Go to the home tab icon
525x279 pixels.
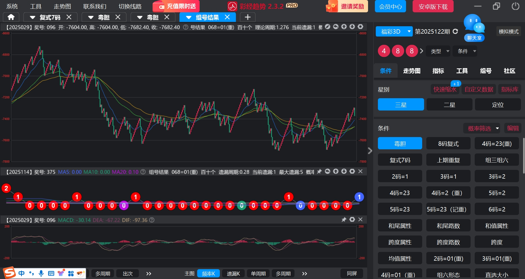pyautogui.click(x=11, y=17)
